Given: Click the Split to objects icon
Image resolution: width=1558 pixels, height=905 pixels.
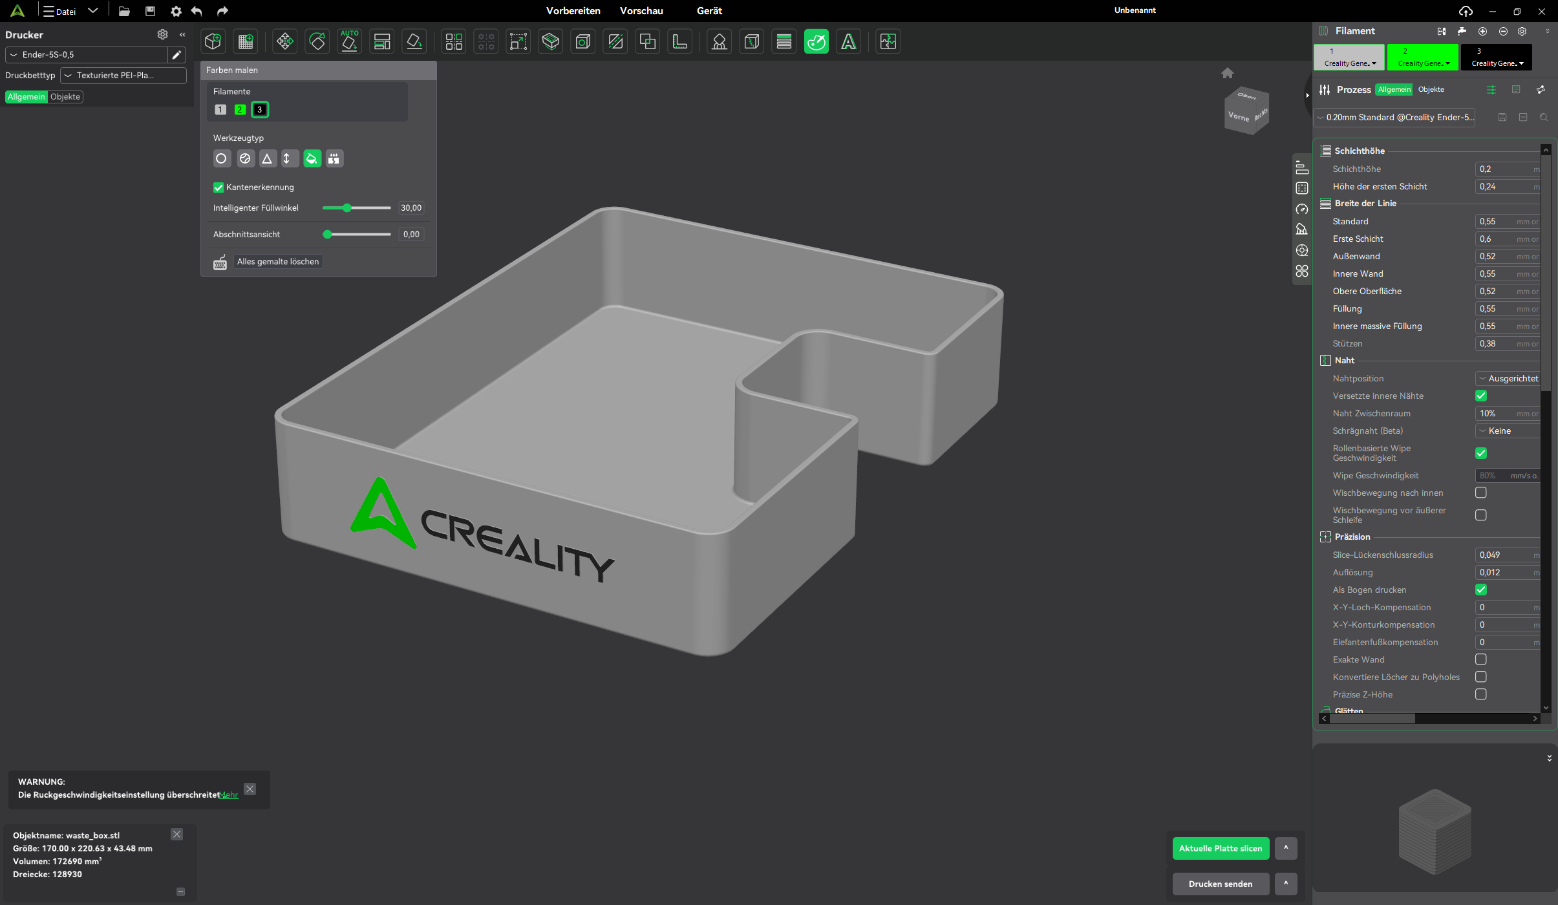Looking at the screenshot, I should coord(454,41).
